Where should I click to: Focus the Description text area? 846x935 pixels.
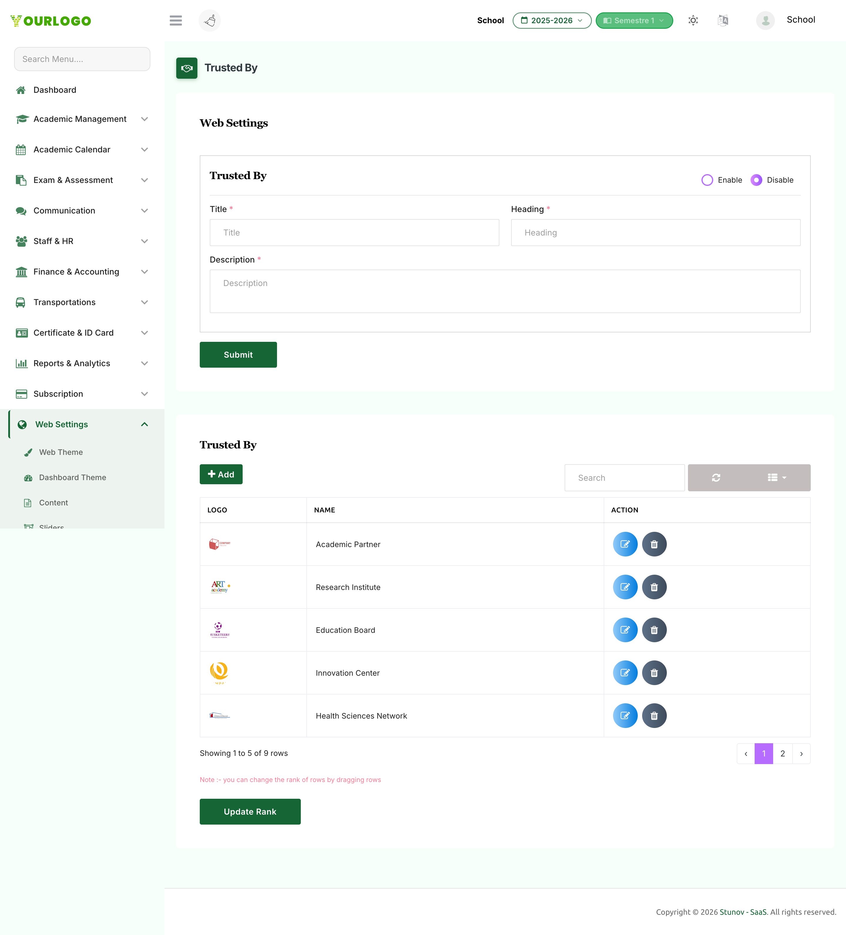[x=505, y=291]
